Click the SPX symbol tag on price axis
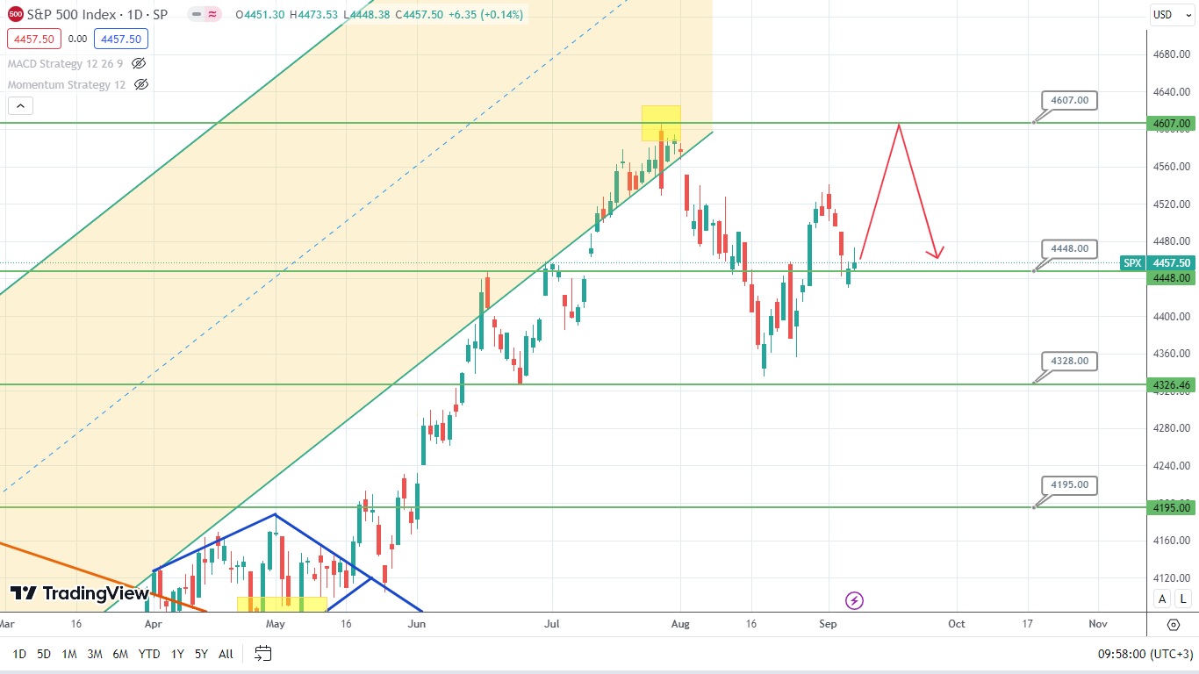Screen dimensions: 1199x674 tap(1133, 262)
